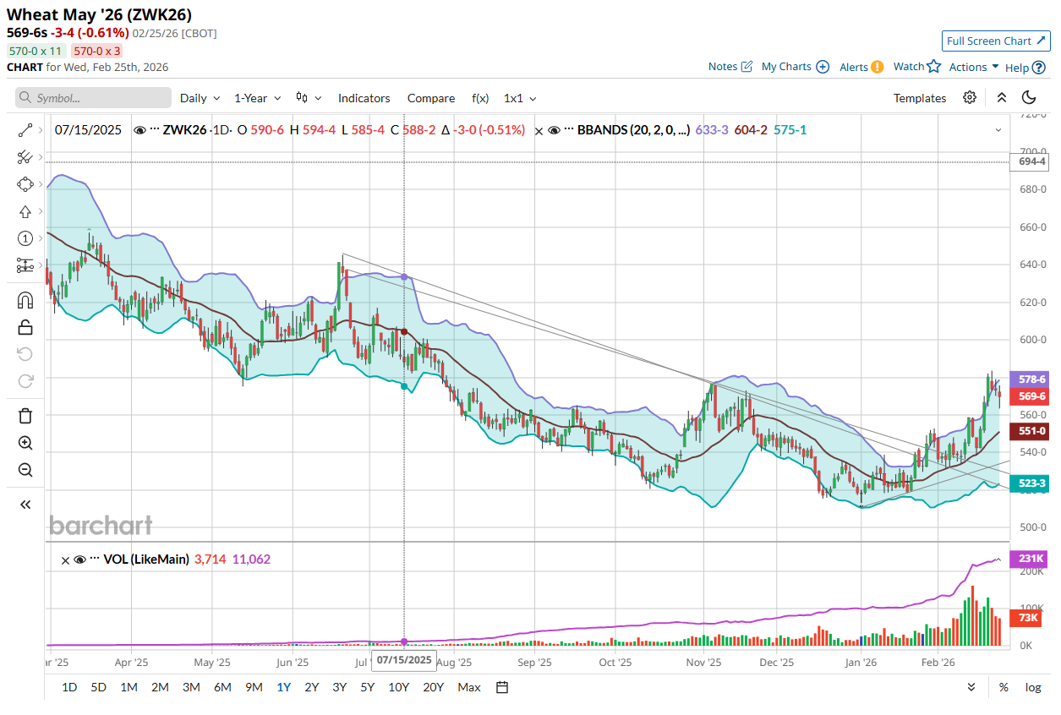
Task: Open the Daily frequency dropdown
Action: pos(200,98)
